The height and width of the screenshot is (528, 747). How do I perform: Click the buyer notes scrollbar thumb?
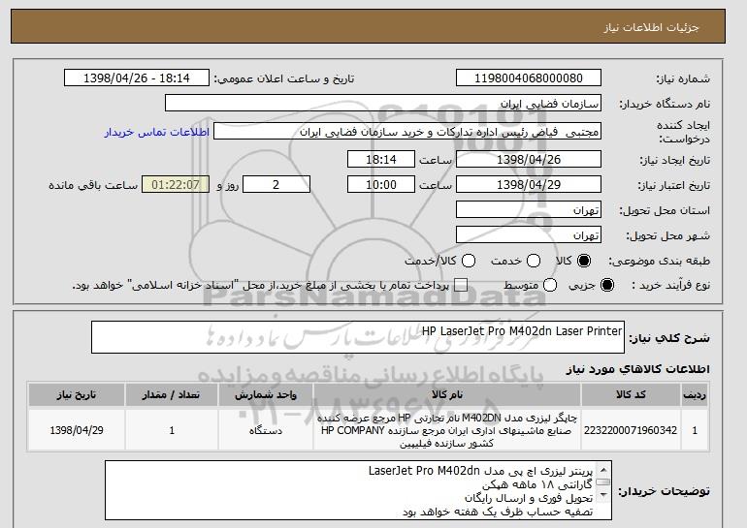(603, 482)
